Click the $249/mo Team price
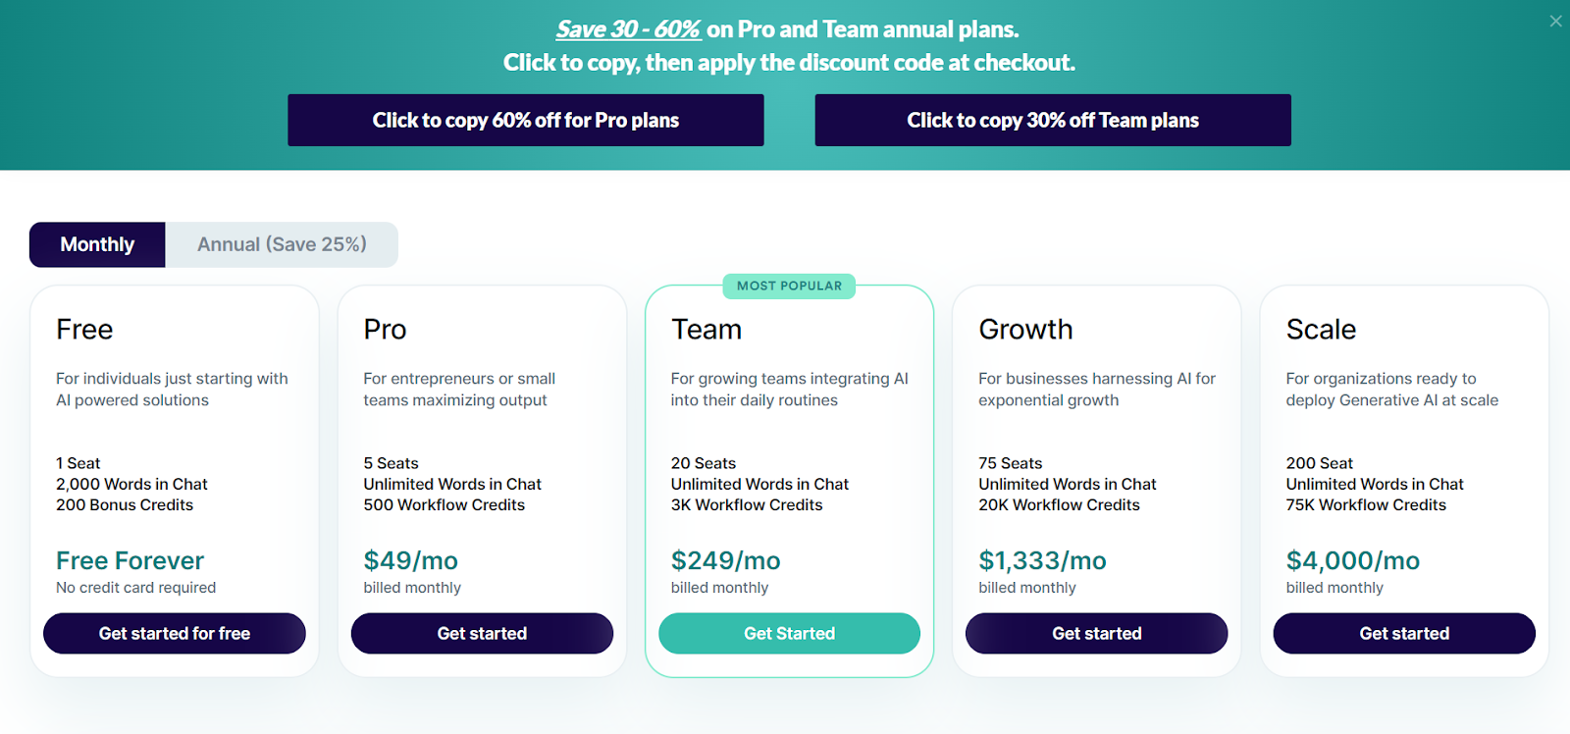This screenshot has width=1570, height=734. [x=725, y=560]
